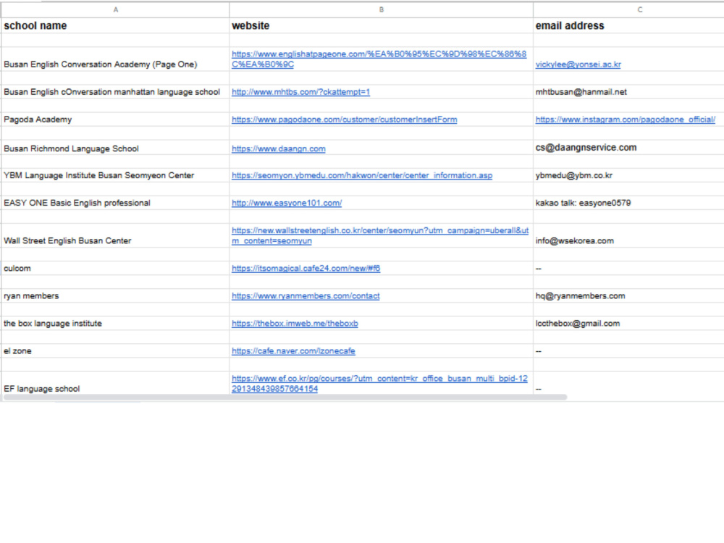Open the pagodaone_official Instagram link
724x543 pixels.
click(626, 119)
